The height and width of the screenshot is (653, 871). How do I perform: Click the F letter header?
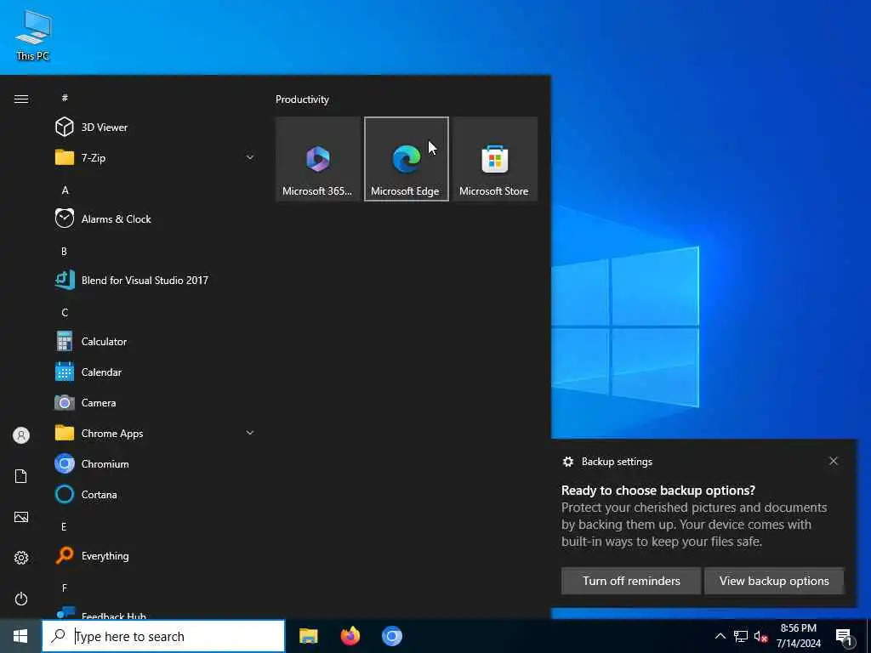point(64,588)
